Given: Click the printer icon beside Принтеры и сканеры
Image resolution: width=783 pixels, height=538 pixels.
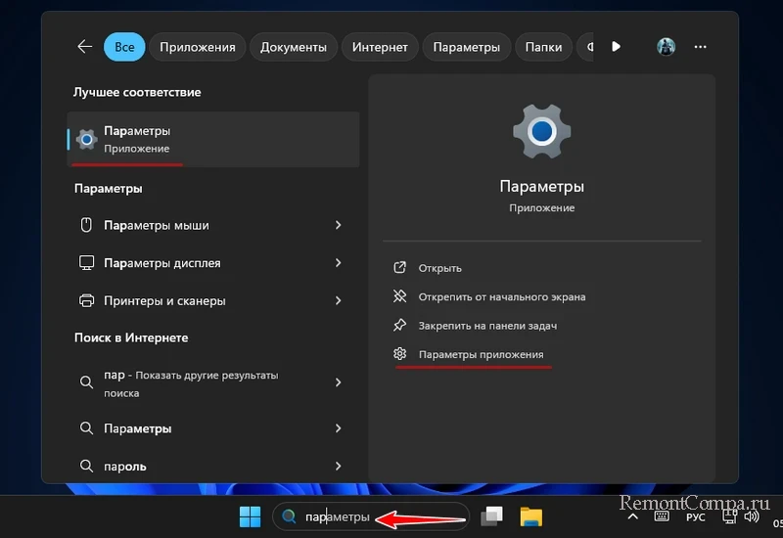Looking at the screenshot, I should pyautogui.click(x=86, y=300).
